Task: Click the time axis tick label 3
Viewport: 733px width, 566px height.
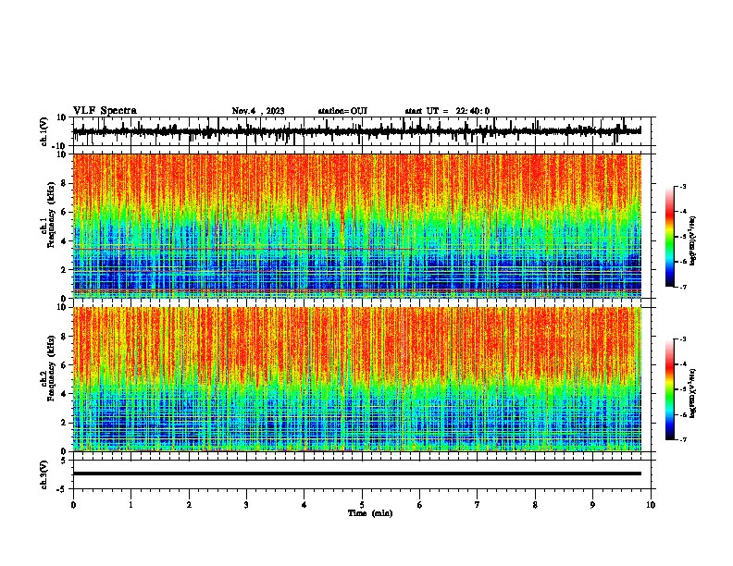Action: 246,505
